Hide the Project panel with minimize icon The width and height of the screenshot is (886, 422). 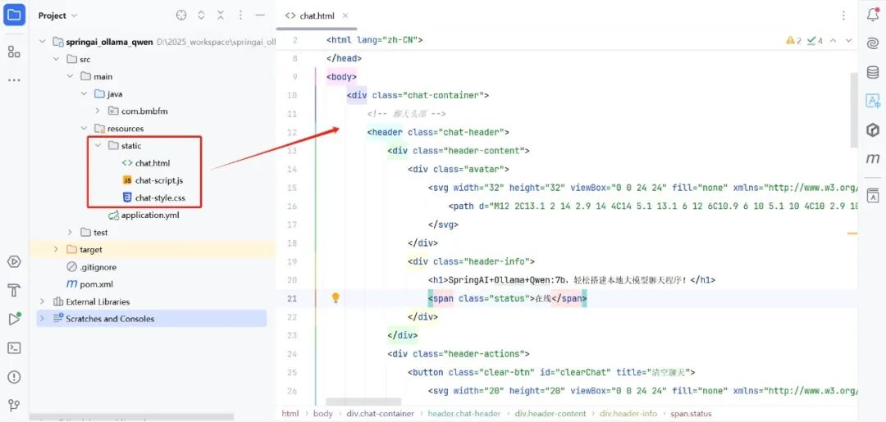260,16
